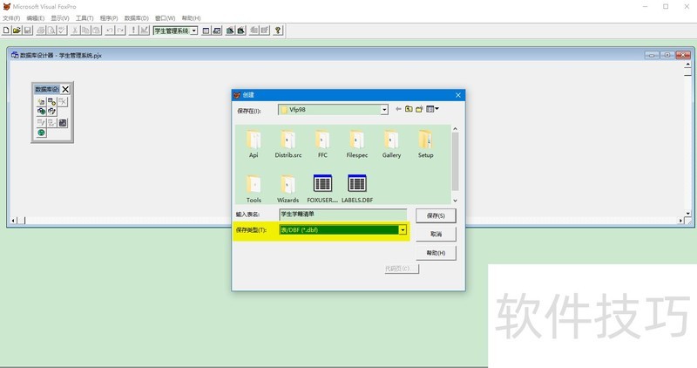Expand the 保存在 Vfp98 folder dropdown
The height and width of the screenshot is (368, 697).
[383, 110]
